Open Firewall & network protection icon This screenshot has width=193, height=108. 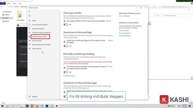[30, 33]
